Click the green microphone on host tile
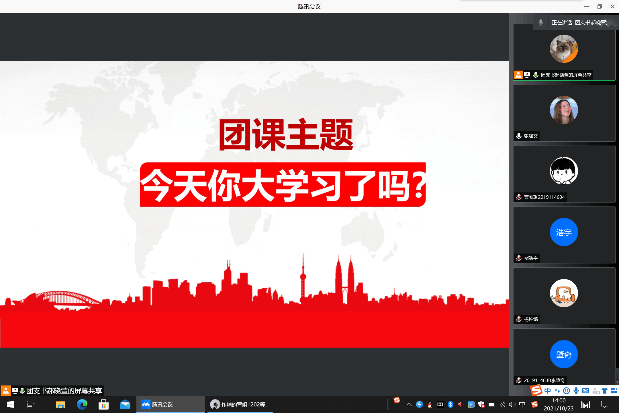Screen dimensions: 619x413 click(535, 75)
